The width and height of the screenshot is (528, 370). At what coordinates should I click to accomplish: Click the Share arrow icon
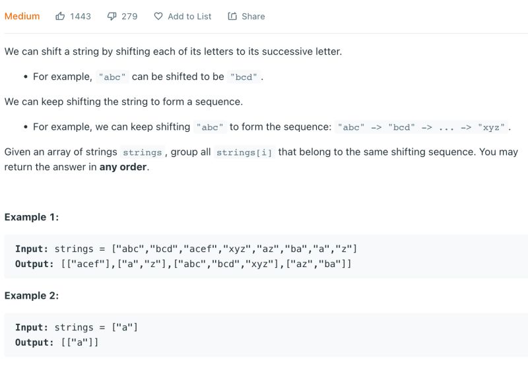[x=232, y=16]
